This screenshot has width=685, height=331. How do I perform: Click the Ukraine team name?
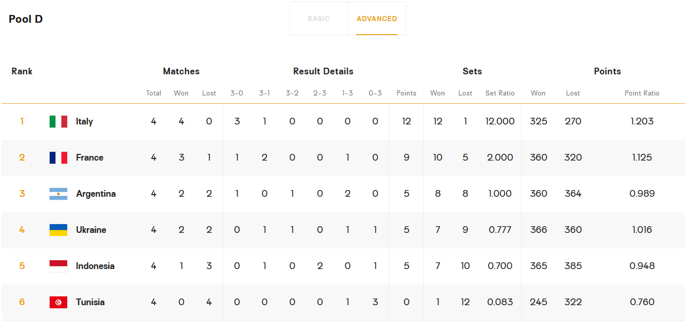pos(91,230)
